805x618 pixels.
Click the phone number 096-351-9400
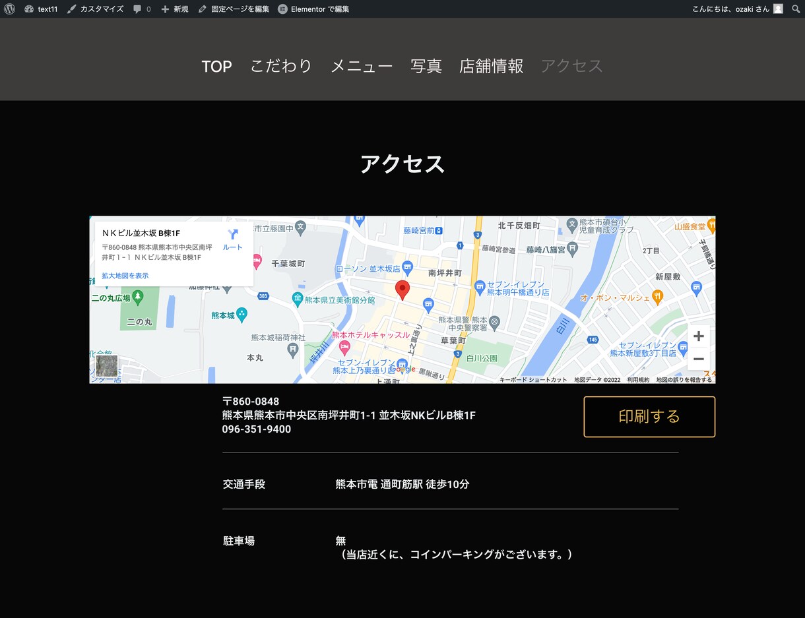tap(257, 429)
